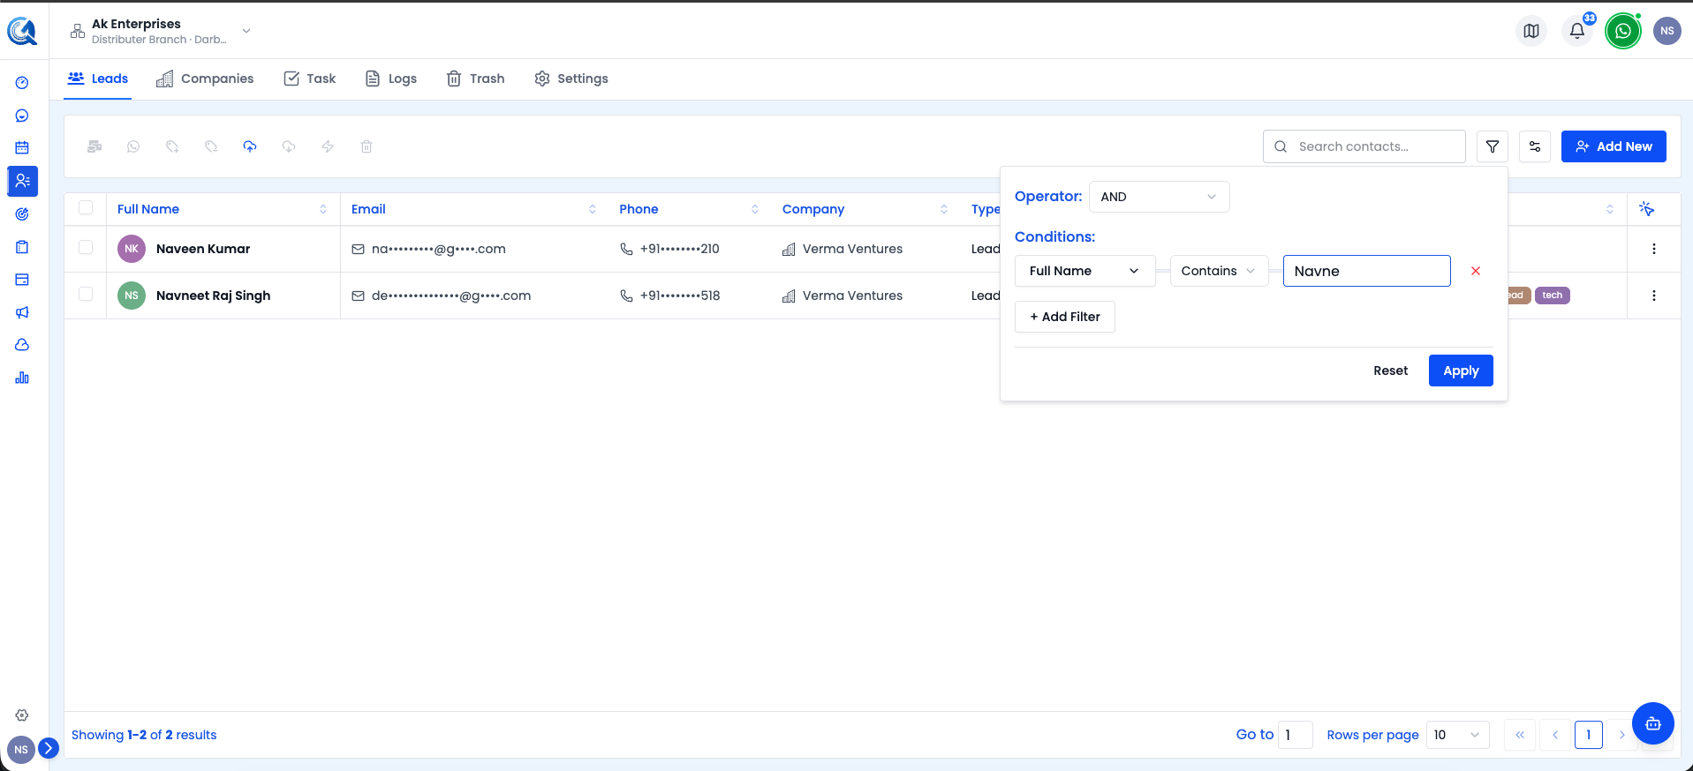Expand sidebar with blue arrow button

point(49,748)
